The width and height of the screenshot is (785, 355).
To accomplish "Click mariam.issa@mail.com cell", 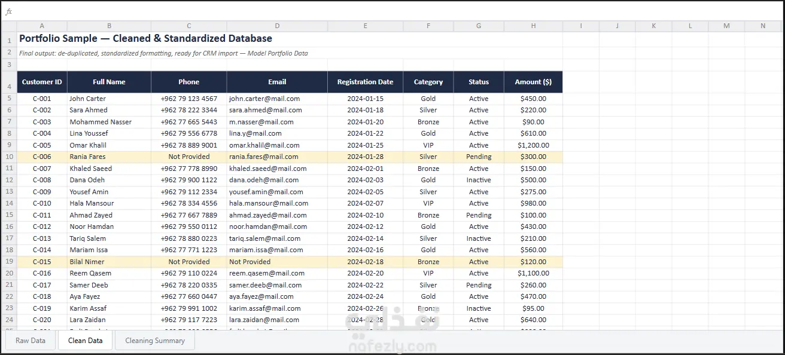I will pos(277,250).
